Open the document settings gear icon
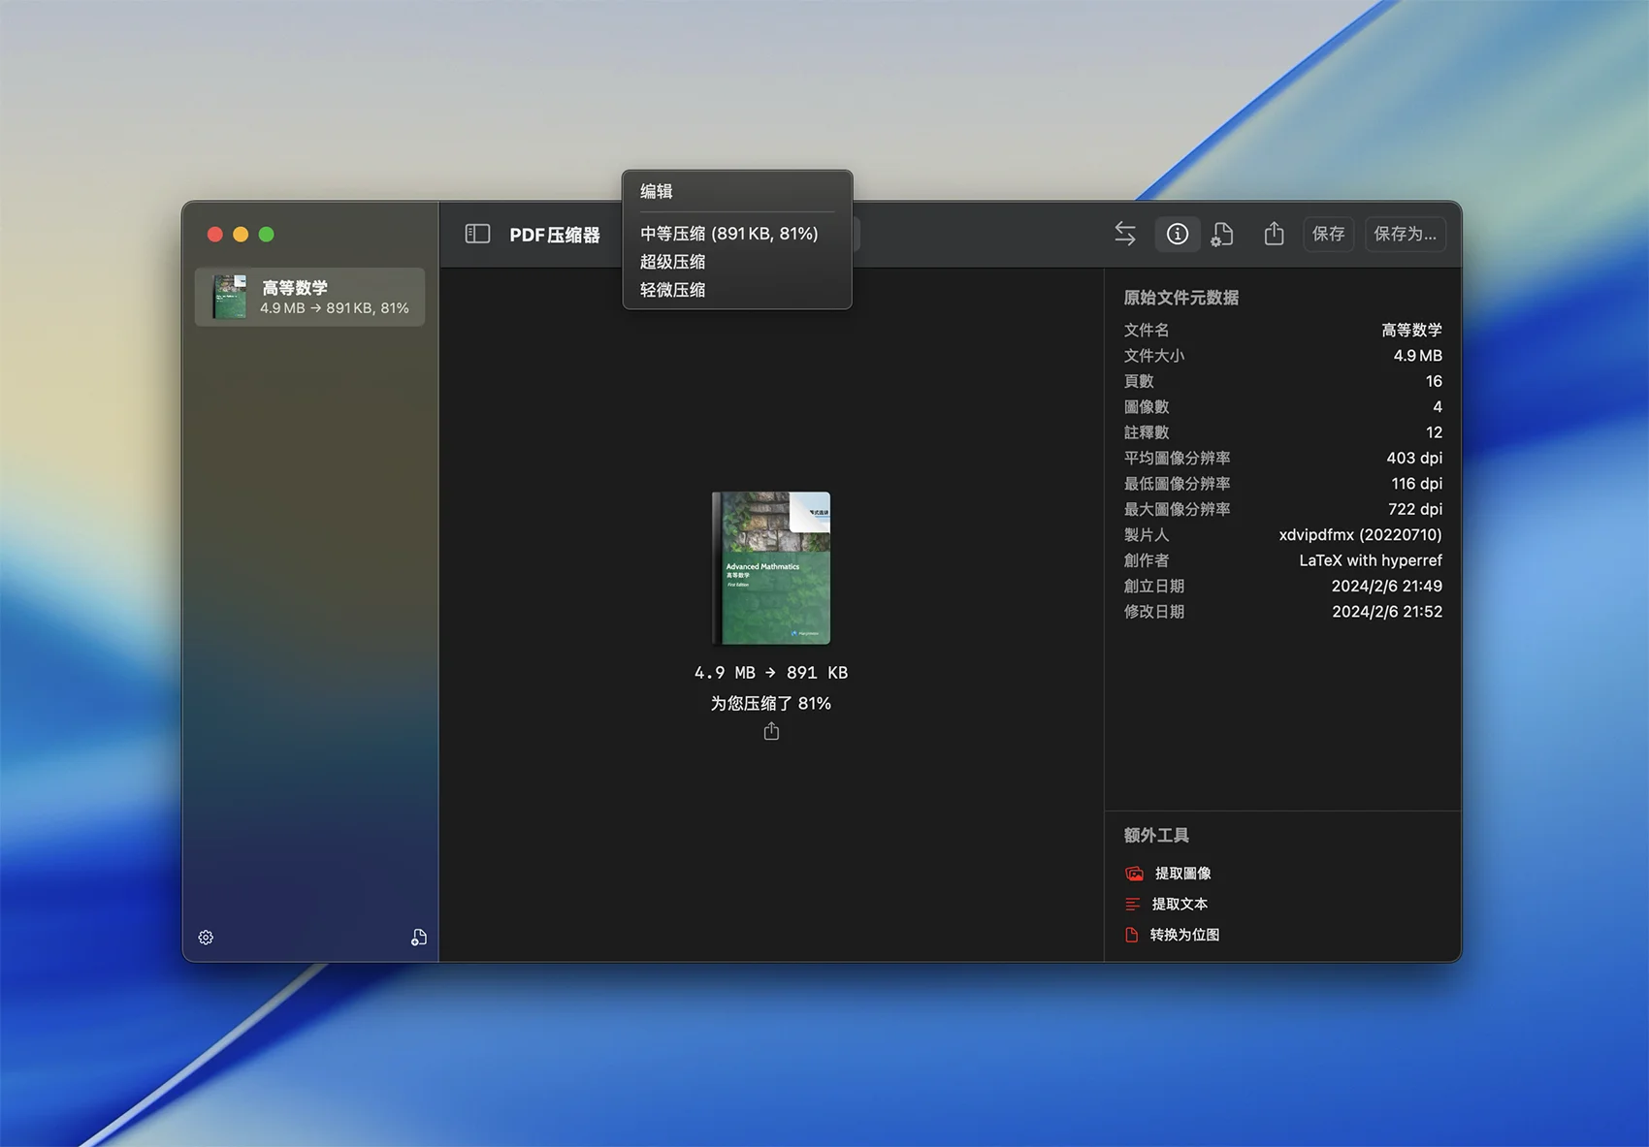 1222,234
